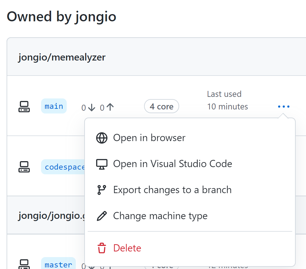This screenshot has height=269, width=306.
Task: Select Open in browser from the menu
Action: (x=149, y=138)
